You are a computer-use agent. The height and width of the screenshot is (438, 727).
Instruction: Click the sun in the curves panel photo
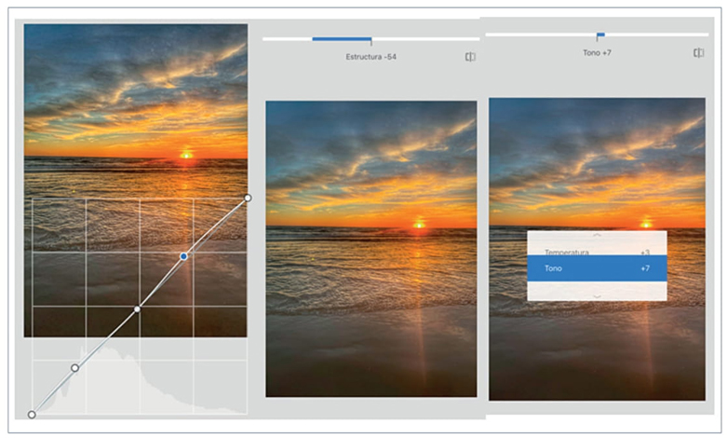pyautogui.click(x=186, y=153)
